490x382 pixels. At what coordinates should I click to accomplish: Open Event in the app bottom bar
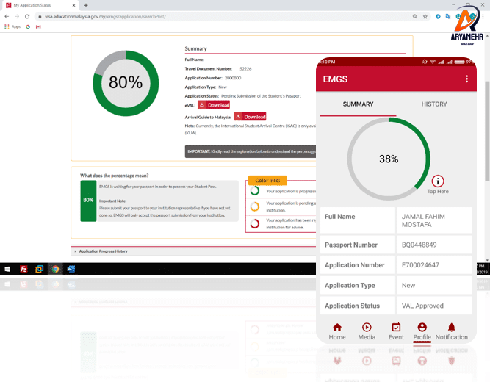pyautogui.click(x=396, y=331)
